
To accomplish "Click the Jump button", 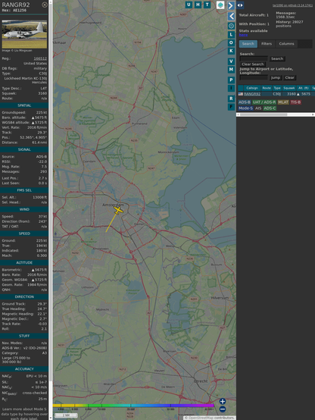I will tap(276, 77).
